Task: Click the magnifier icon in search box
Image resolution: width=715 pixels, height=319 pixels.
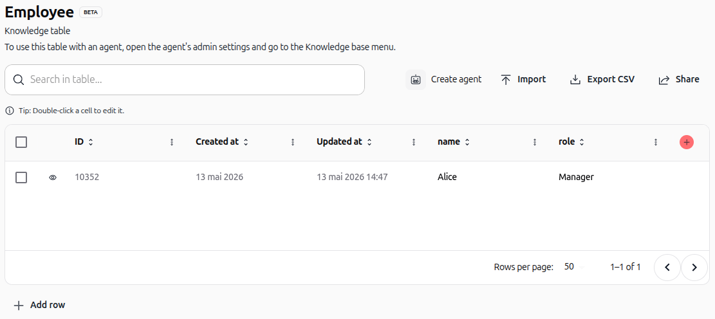Action: coord(19,80)
